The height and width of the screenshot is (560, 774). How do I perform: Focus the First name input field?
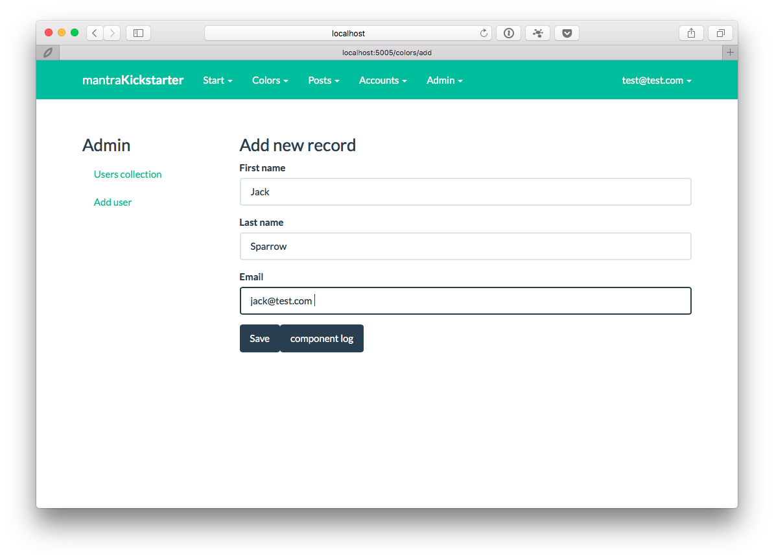click(465, 192)
